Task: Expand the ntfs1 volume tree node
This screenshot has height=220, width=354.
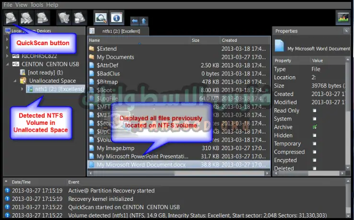Action: tap(22, 89)
